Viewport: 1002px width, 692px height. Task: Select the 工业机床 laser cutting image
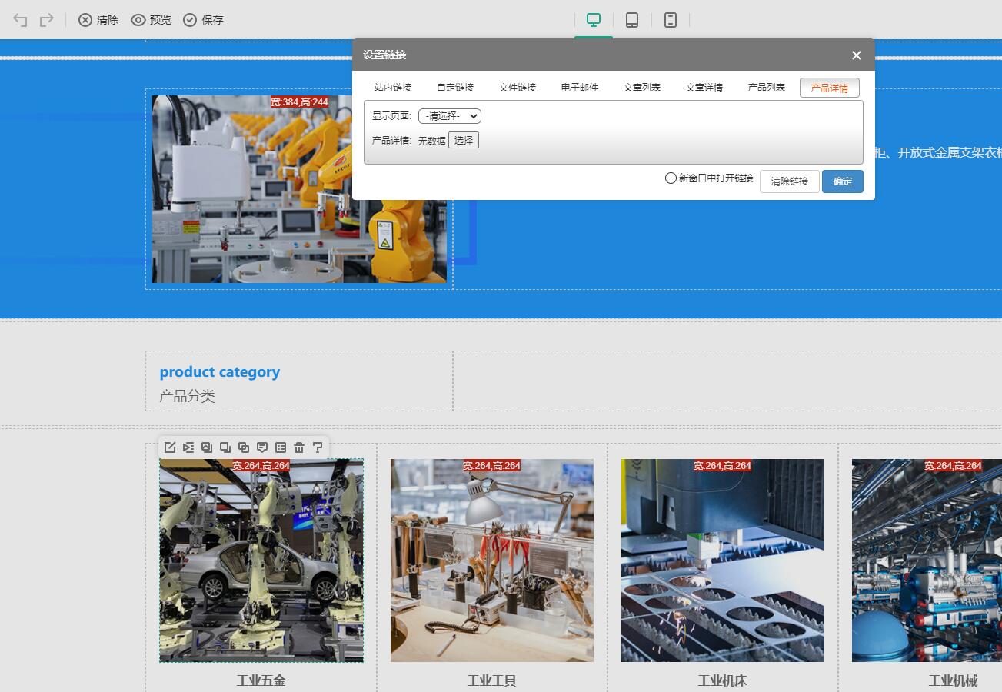coord(723,561)
